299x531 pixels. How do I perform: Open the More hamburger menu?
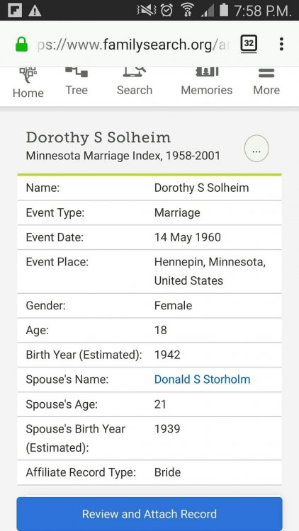point(266,73)
